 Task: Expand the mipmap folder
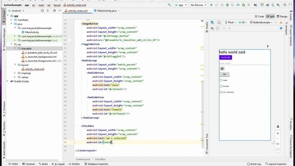point(15,73)
